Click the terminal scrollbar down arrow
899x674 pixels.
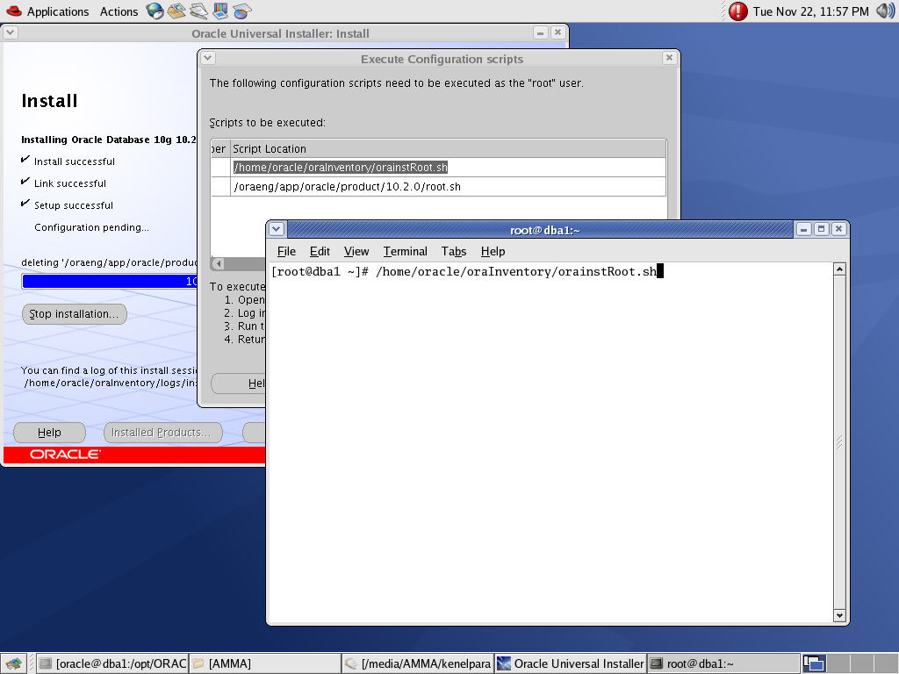click(839, 615)
